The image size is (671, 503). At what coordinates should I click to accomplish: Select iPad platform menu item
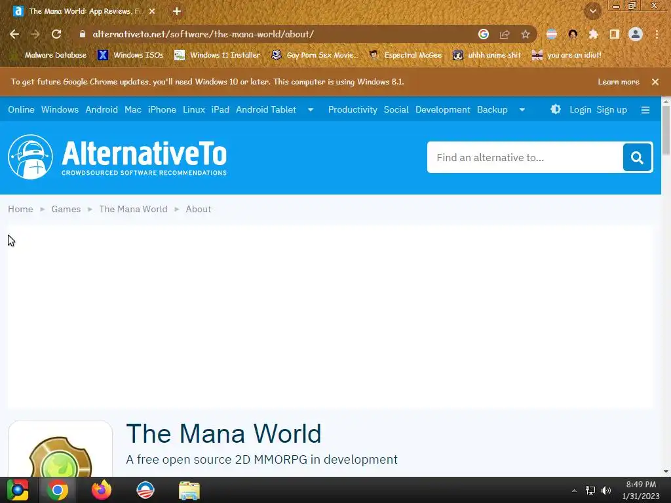click(220, 109)
